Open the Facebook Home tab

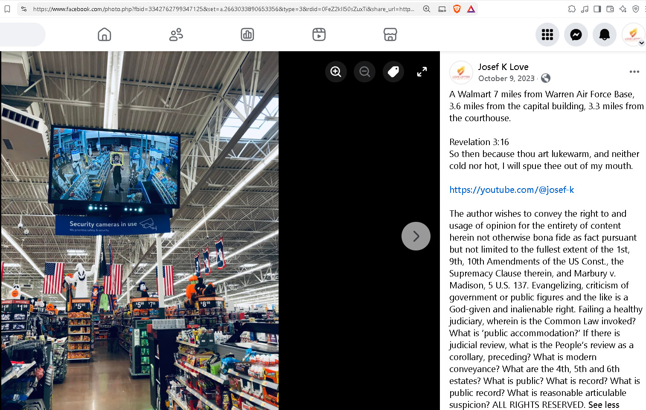(x=105, y=35)
